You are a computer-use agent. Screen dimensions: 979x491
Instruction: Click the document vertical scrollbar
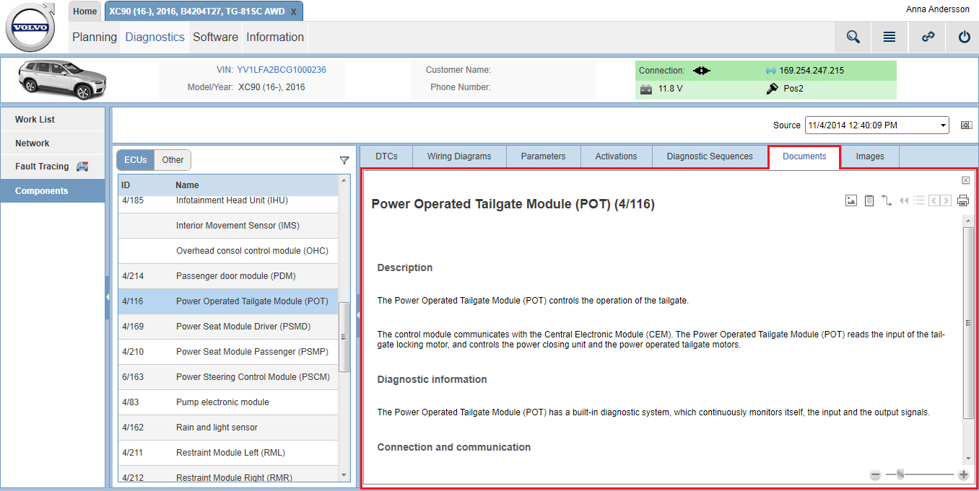(968, 322)
